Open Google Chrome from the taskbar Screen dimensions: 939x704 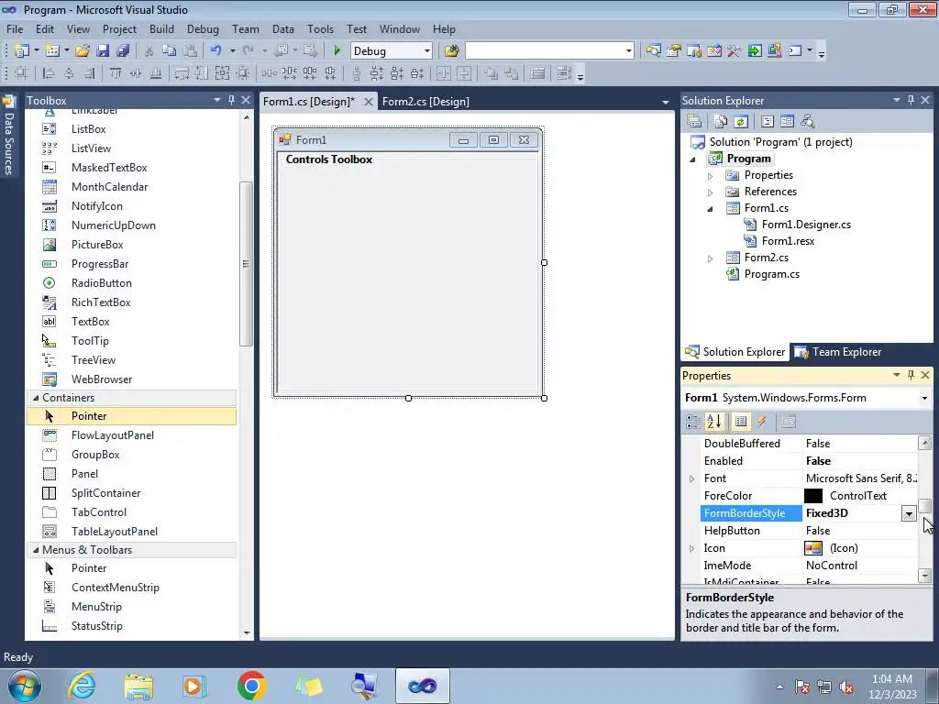(x=251, y=686)
